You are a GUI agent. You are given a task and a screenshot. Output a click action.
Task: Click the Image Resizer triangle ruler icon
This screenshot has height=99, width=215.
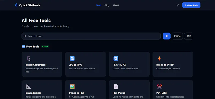[29, 87]
